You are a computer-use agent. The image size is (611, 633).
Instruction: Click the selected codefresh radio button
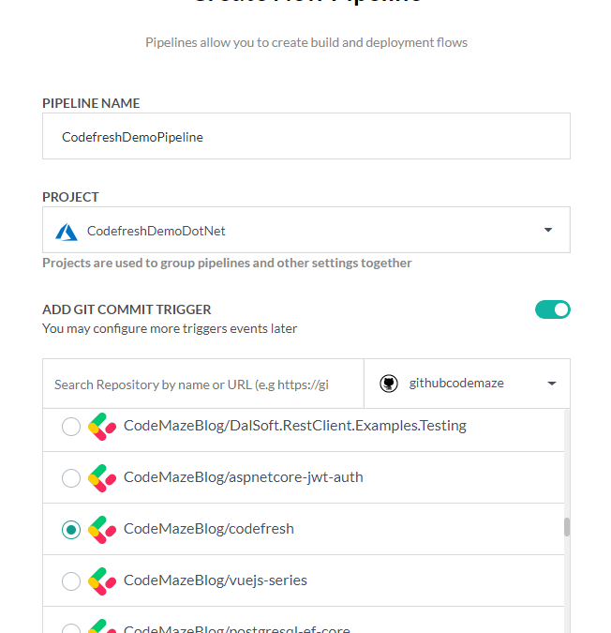point(71,530)
